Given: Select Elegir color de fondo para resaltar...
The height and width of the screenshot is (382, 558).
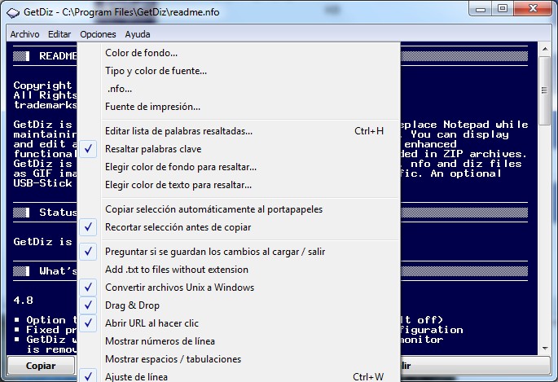Looking at the screenshot, I should [239, 167].
